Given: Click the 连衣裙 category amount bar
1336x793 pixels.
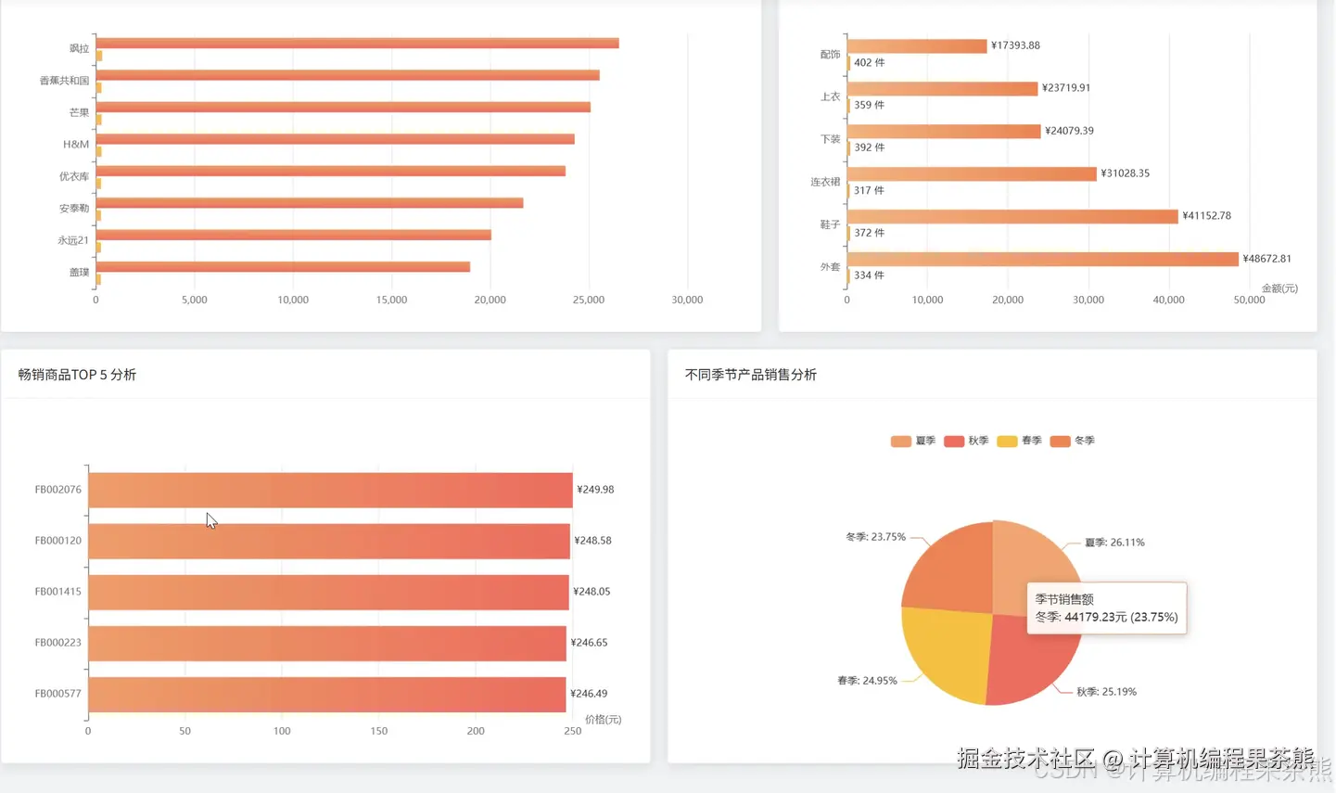Looking at the screenshot, I should click(972, 174).
